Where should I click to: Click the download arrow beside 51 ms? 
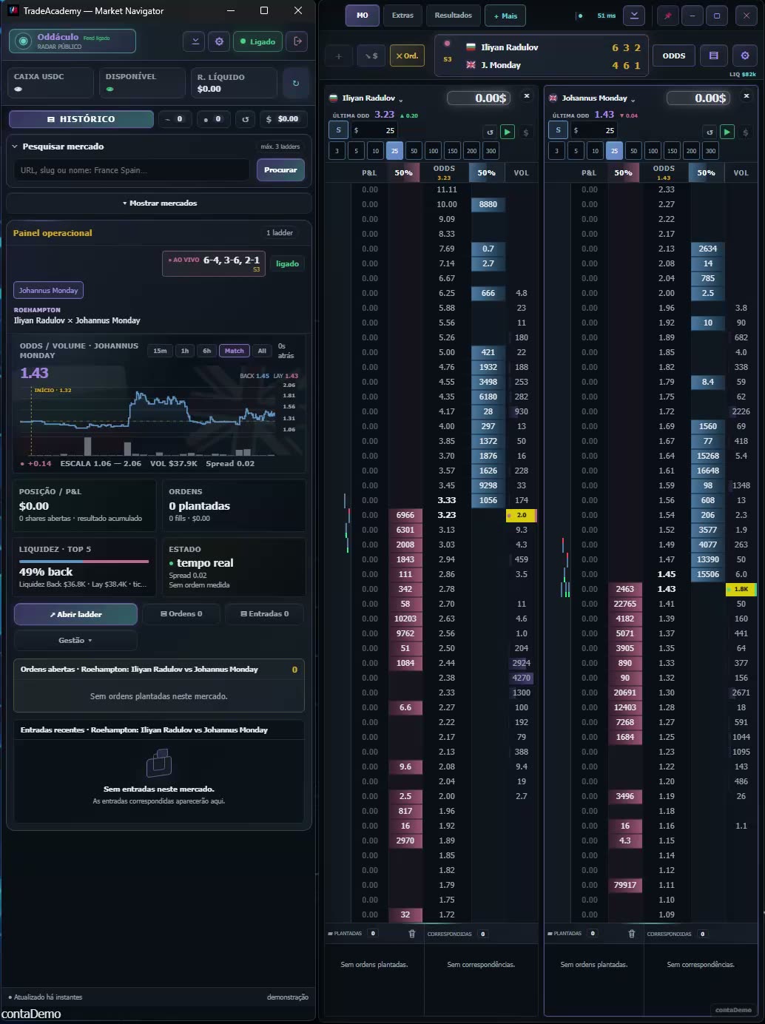coord(633,16)
